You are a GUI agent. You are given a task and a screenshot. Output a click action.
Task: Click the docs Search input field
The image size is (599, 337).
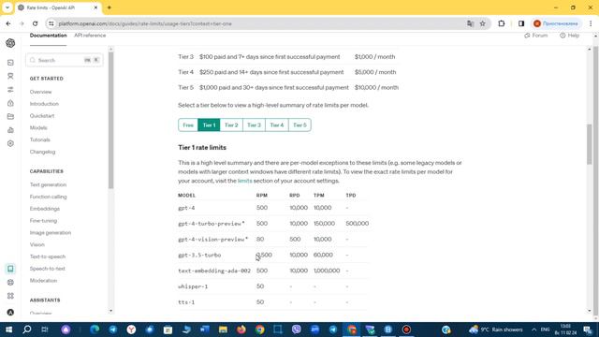coord(65,60)
